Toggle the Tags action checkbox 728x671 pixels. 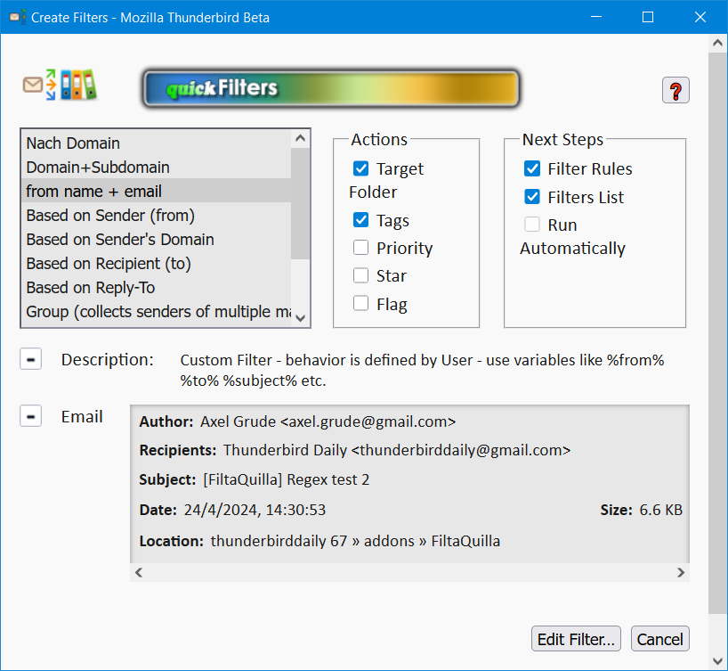360,219
